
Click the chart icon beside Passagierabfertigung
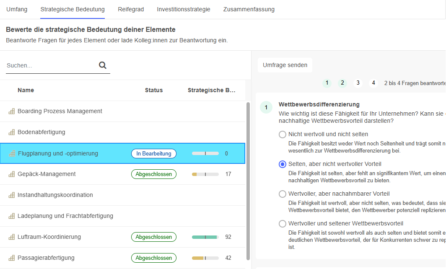(x=11, y=258)
